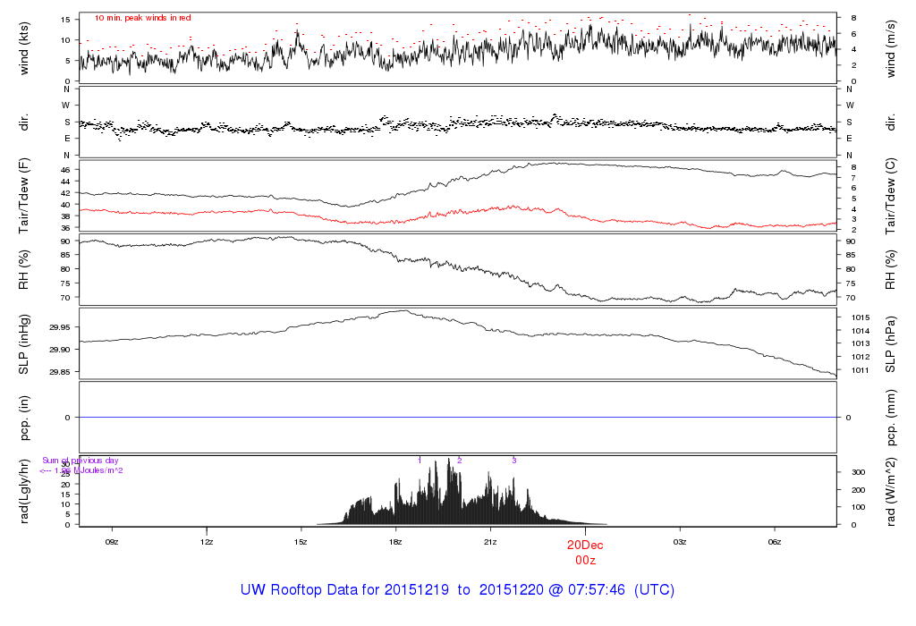Screen dimensions: 916x626
Task: Click purple marker '3' above radiation plot
Action: point(514,461)
